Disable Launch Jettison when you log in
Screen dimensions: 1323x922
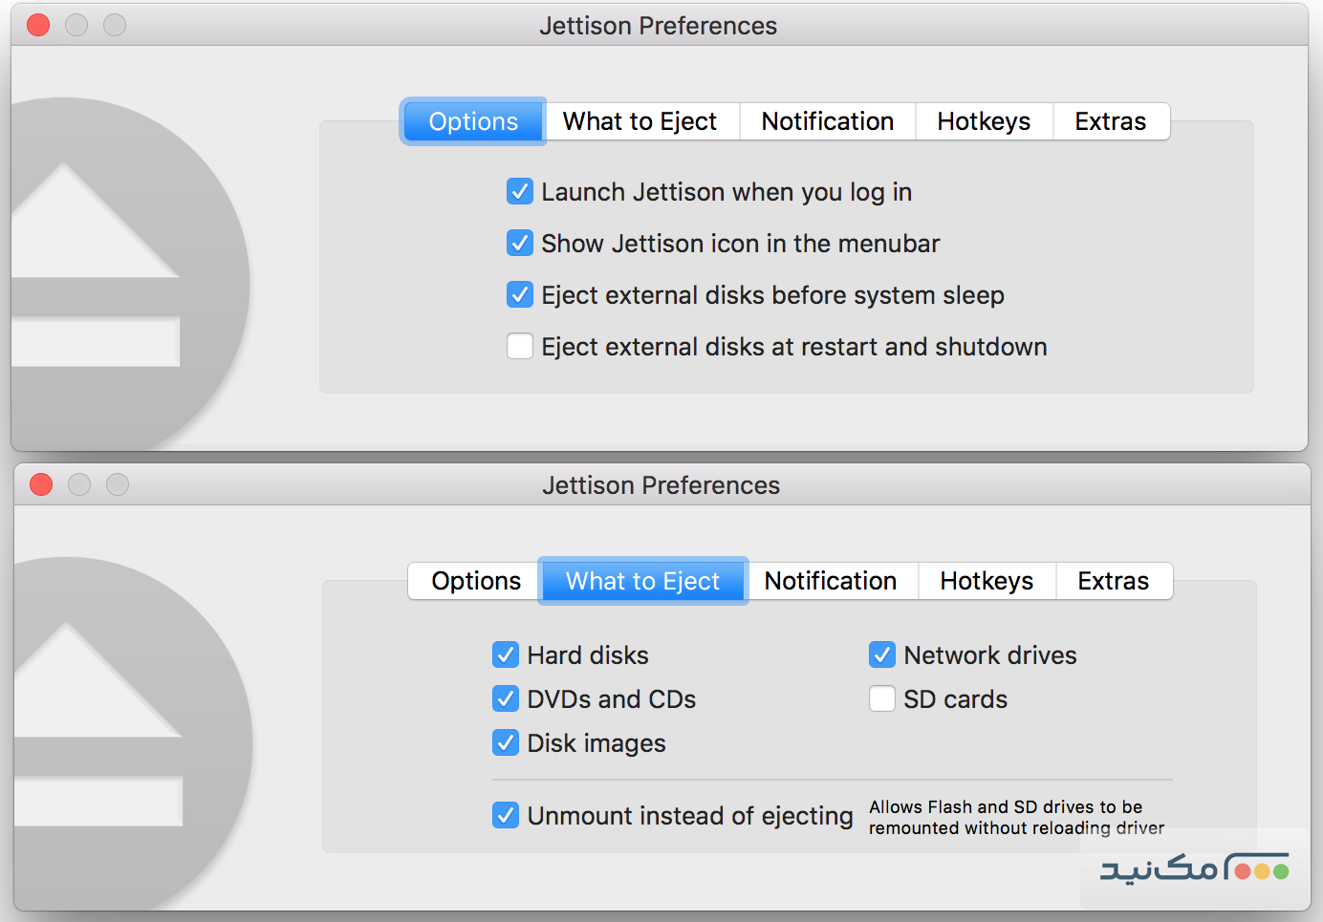click(520, 192)
